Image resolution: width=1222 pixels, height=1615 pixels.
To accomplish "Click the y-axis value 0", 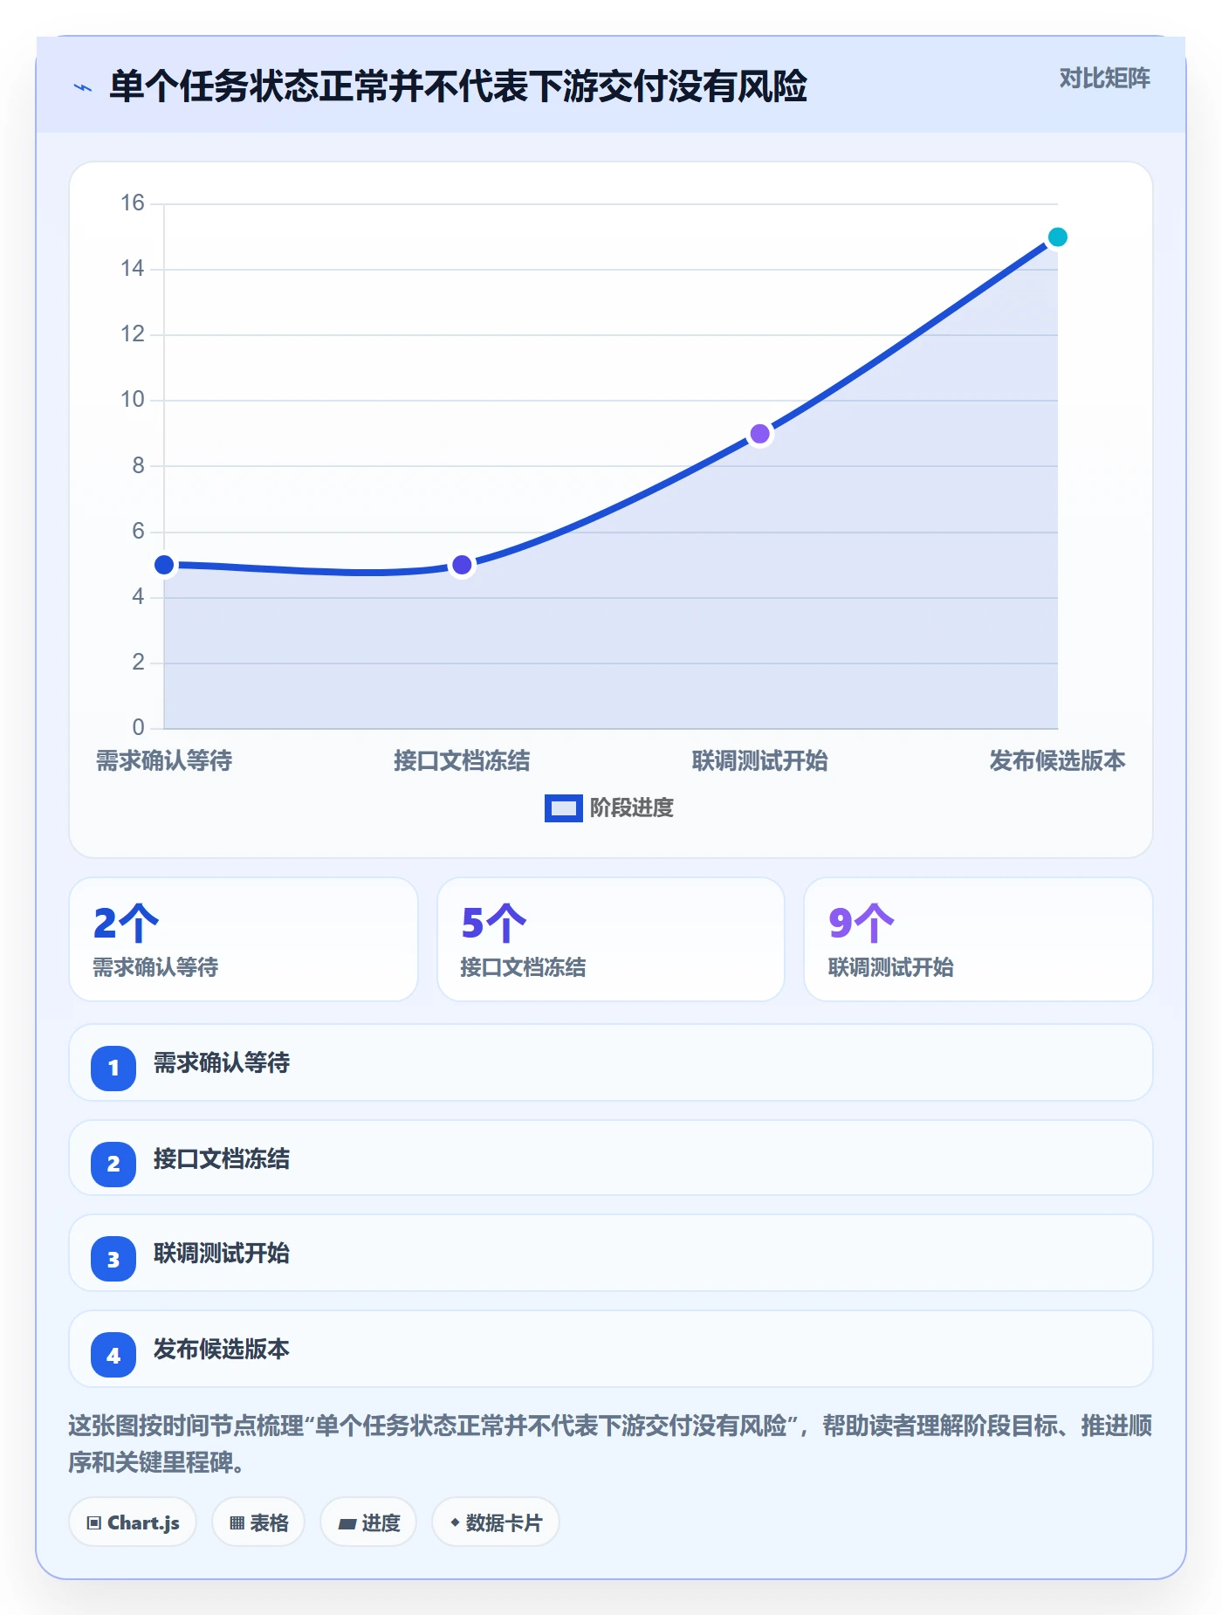I will tap(139, 727).
